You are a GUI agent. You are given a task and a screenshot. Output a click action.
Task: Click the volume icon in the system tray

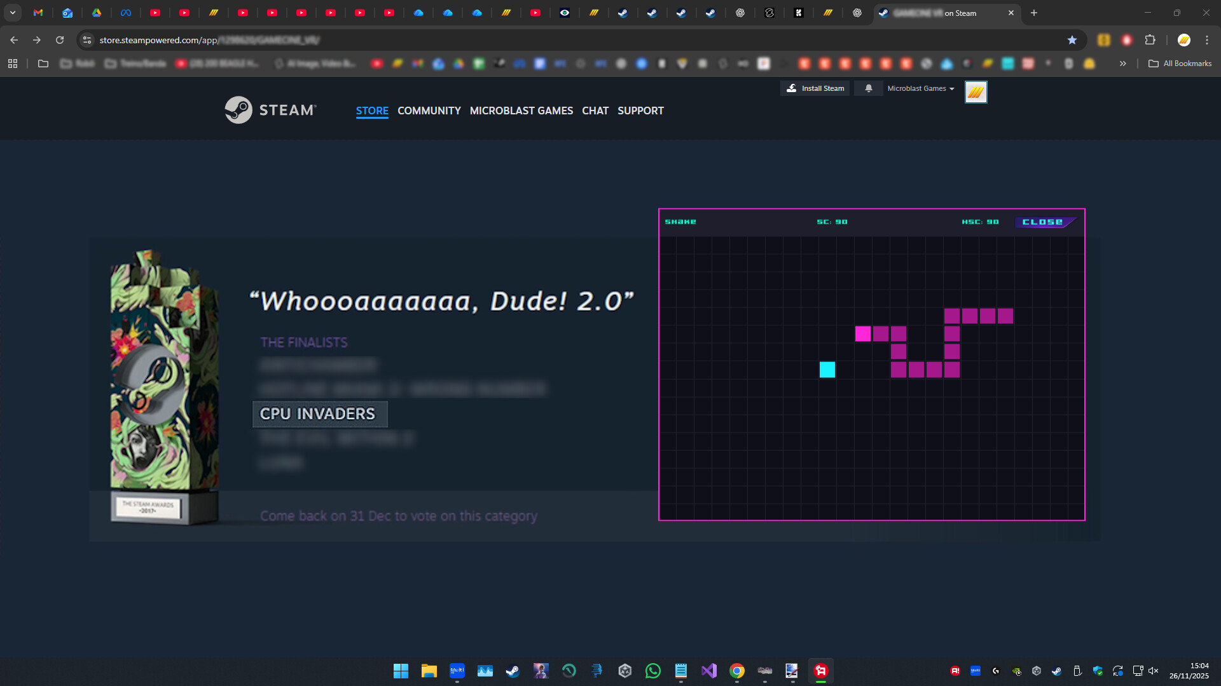[x=1153, y=671]
